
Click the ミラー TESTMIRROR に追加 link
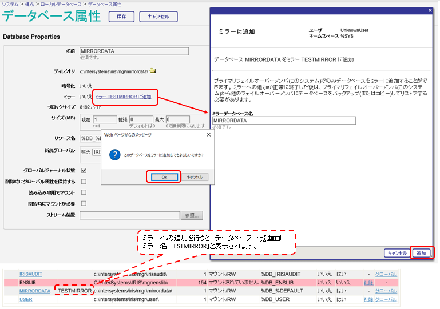(123, 97)
